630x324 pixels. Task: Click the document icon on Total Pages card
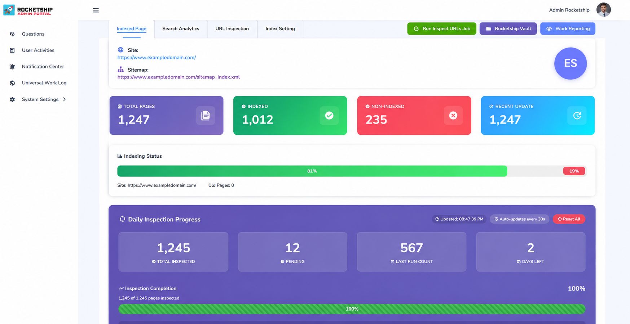[x=206, y=116]
